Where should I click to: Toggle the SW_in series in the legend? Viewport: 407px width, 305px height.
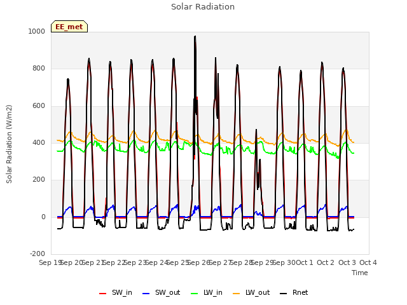[116, 293]
